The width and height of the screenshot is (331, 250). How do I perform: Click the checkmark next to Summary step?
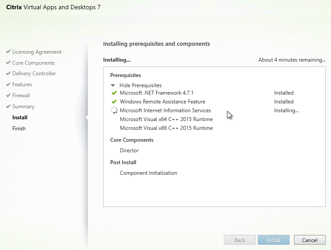coord(8,107)
